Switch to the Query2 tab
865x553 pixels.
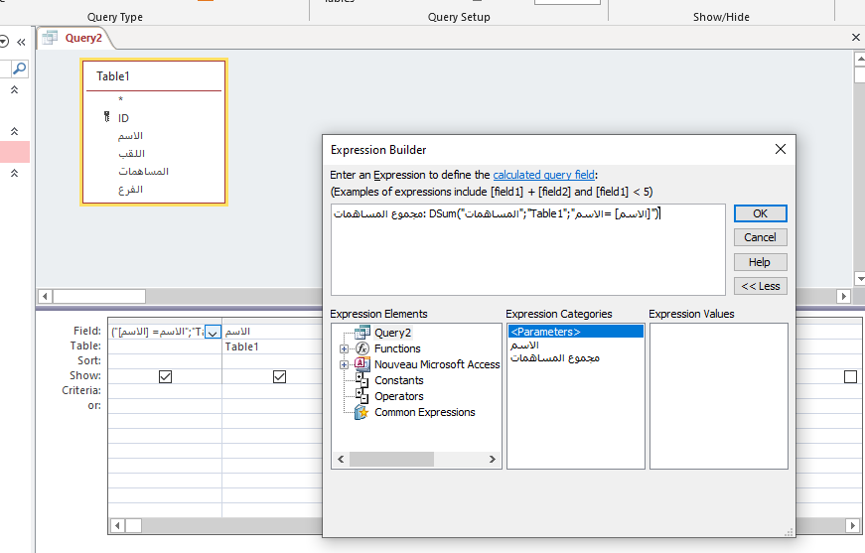83,38
